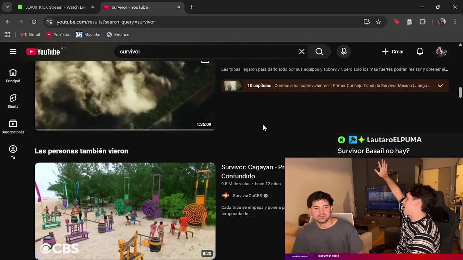Screen dimensions: 463x260
Task: Switch to the JOAXI_KICK Stream tab
Action: [55, 7]
